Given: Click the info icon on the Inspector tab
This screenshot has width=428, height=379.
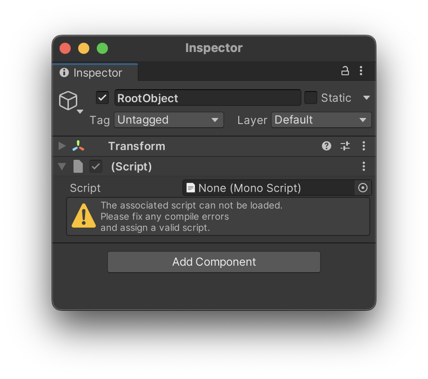Looking at the screenshot, I should 64,72.
